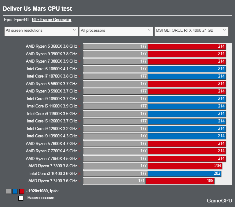This screenshot has height=207, width=235.
Task: Click the Deliver Us Mars CPU test heading
Action: 37,9
